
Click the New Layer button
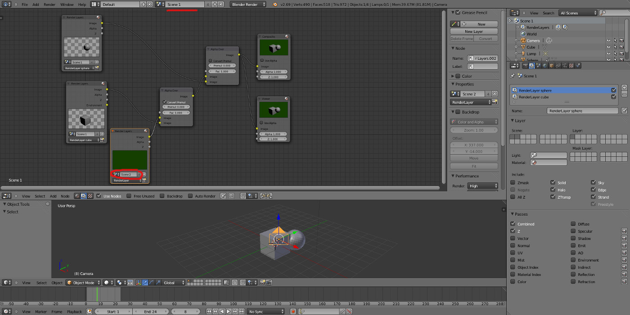point(474,31)
